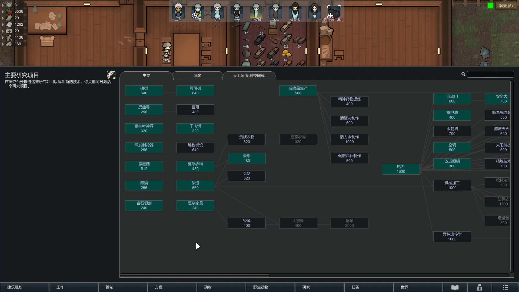Expand the food 3536 resource category

3,11
